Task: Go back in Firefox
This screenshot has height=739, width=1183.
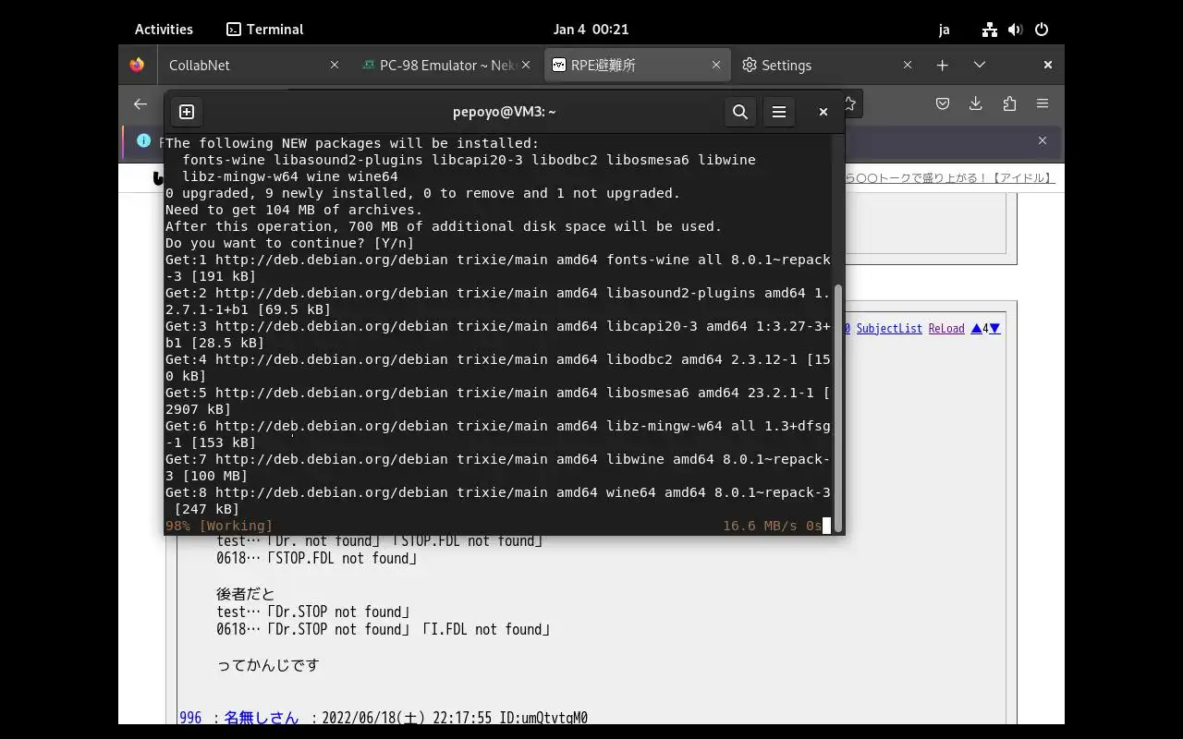Action: (x=140, y=104)
